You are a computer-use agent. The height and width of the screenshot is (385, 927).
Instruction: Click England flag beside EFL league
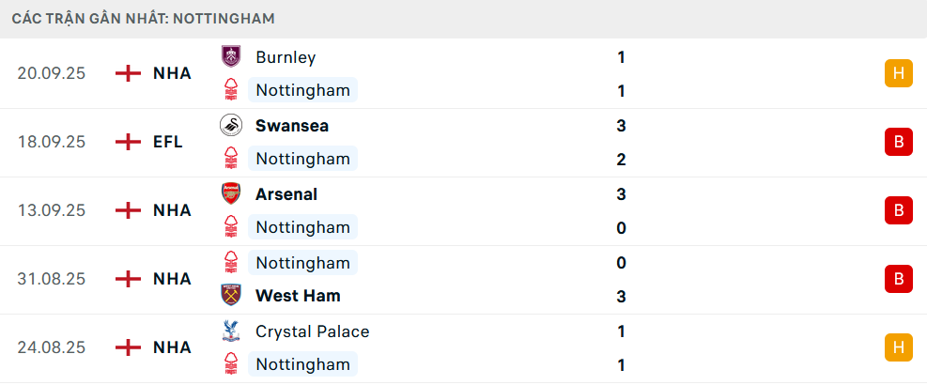128,142
